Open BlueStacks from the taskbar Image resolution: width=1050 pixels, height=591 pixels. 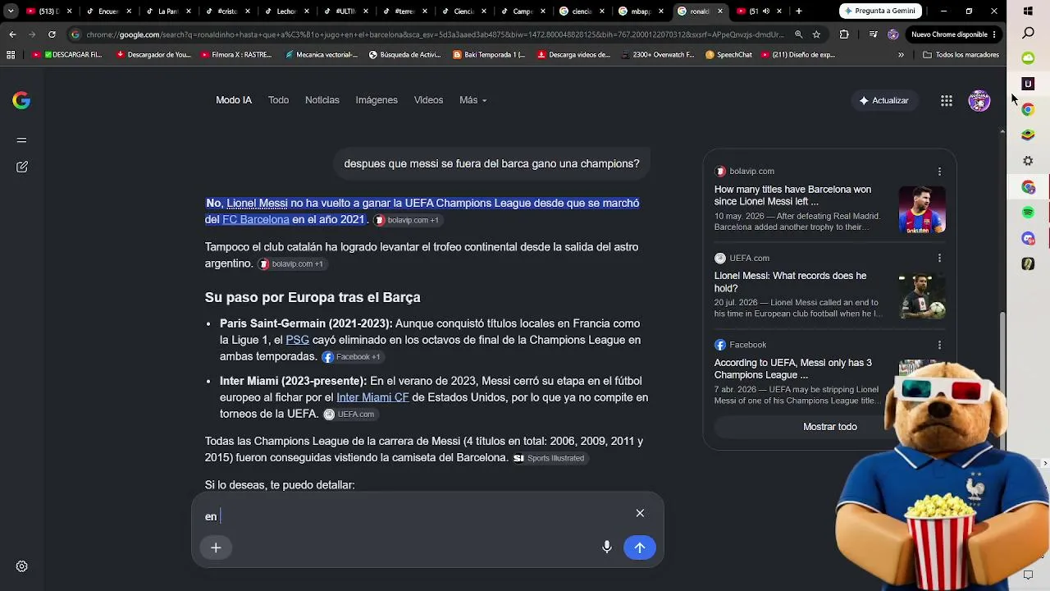1028,135
